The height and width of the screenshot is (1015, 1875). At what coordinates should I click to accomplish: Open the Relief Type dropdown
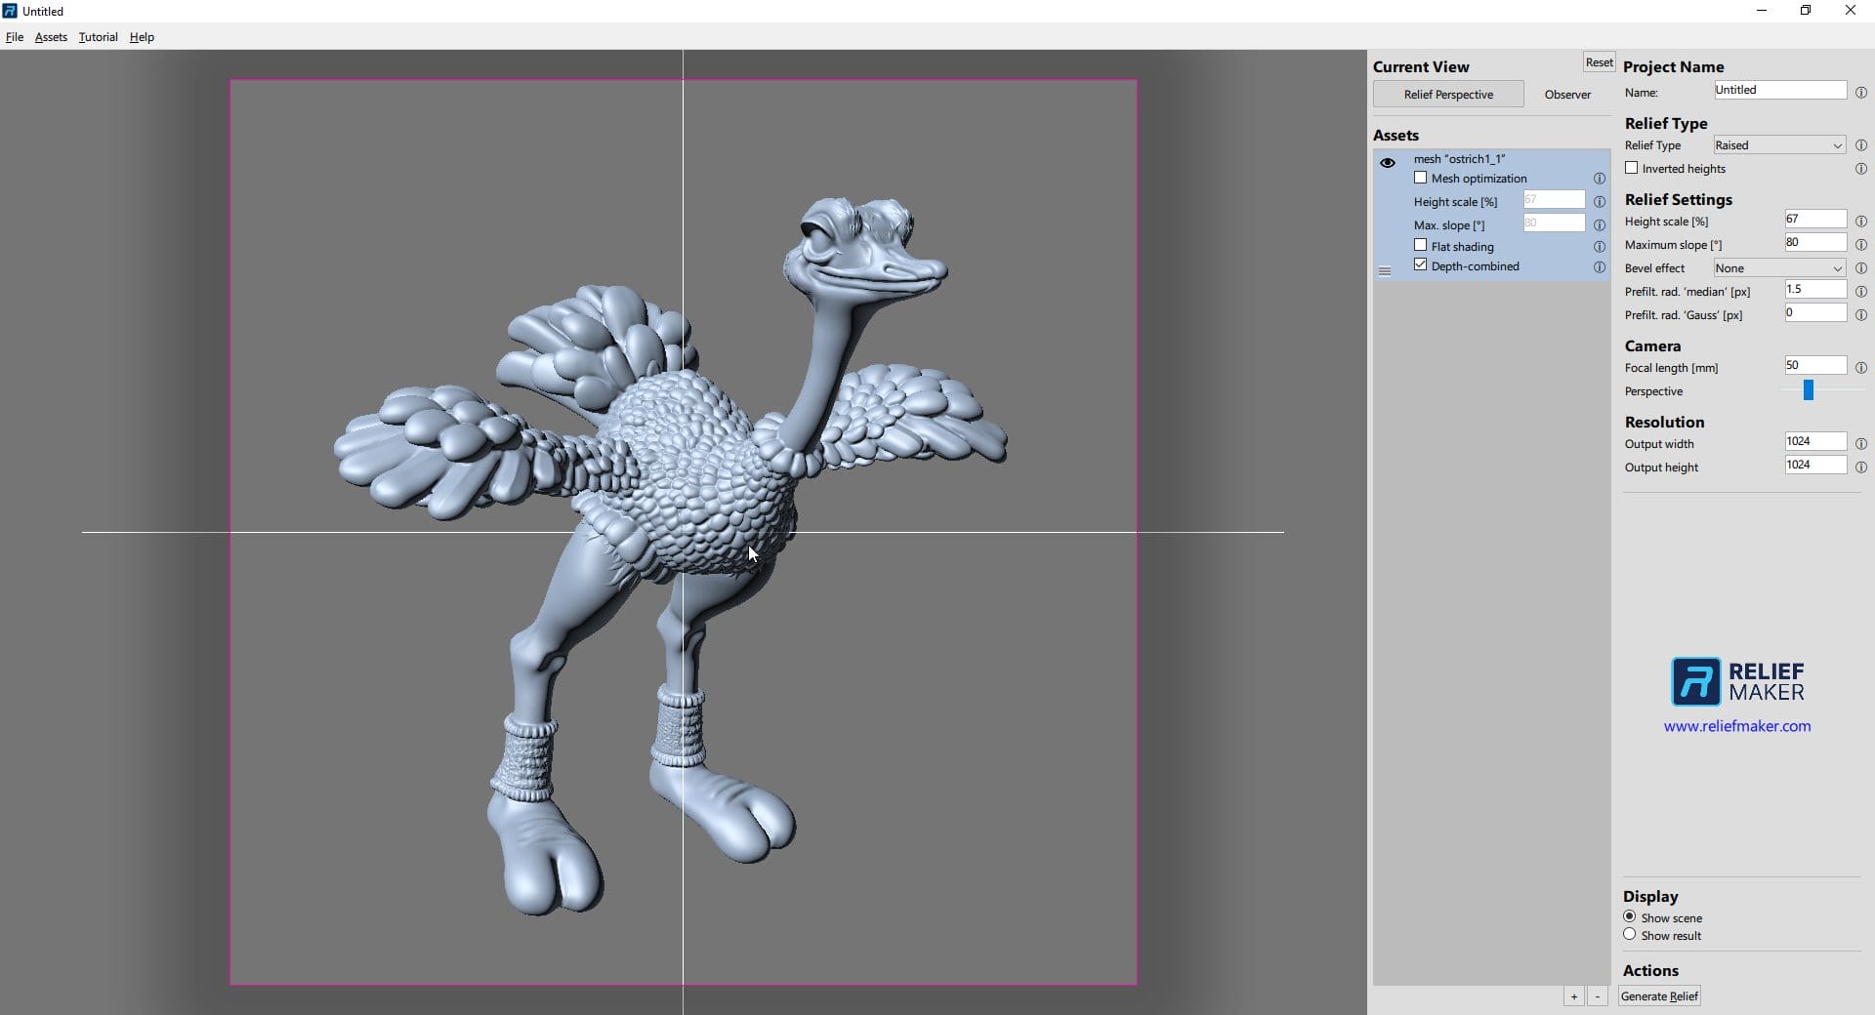[1779, 145]
